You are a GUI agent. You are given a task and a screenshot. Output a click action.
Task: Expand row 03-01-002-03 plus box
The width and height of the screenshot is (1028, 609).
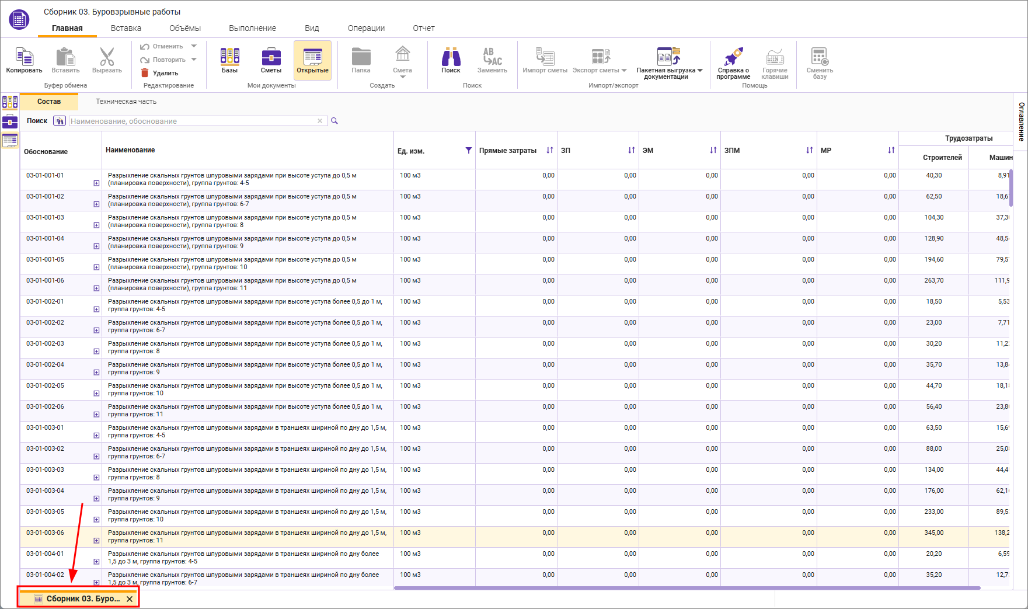pyautogui.click(x=96, y=352)
